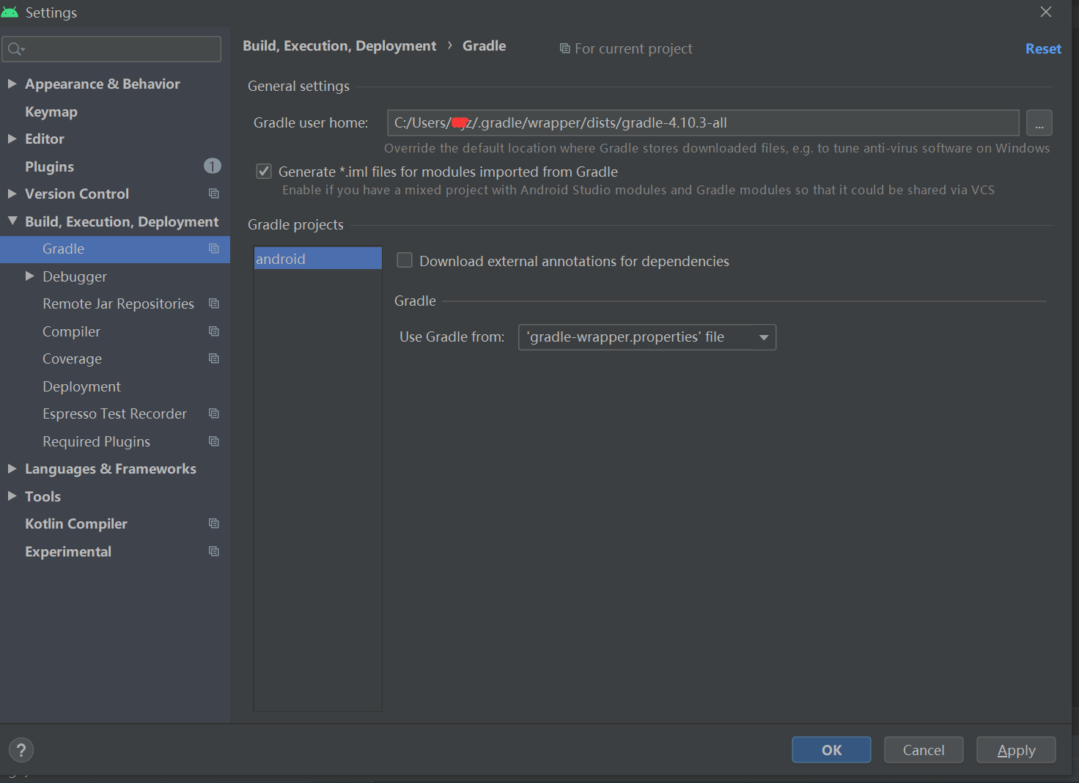Expand the Appearance & Behavior section
The height and width of the screenshot is (783, 1079).
[12, 84]
